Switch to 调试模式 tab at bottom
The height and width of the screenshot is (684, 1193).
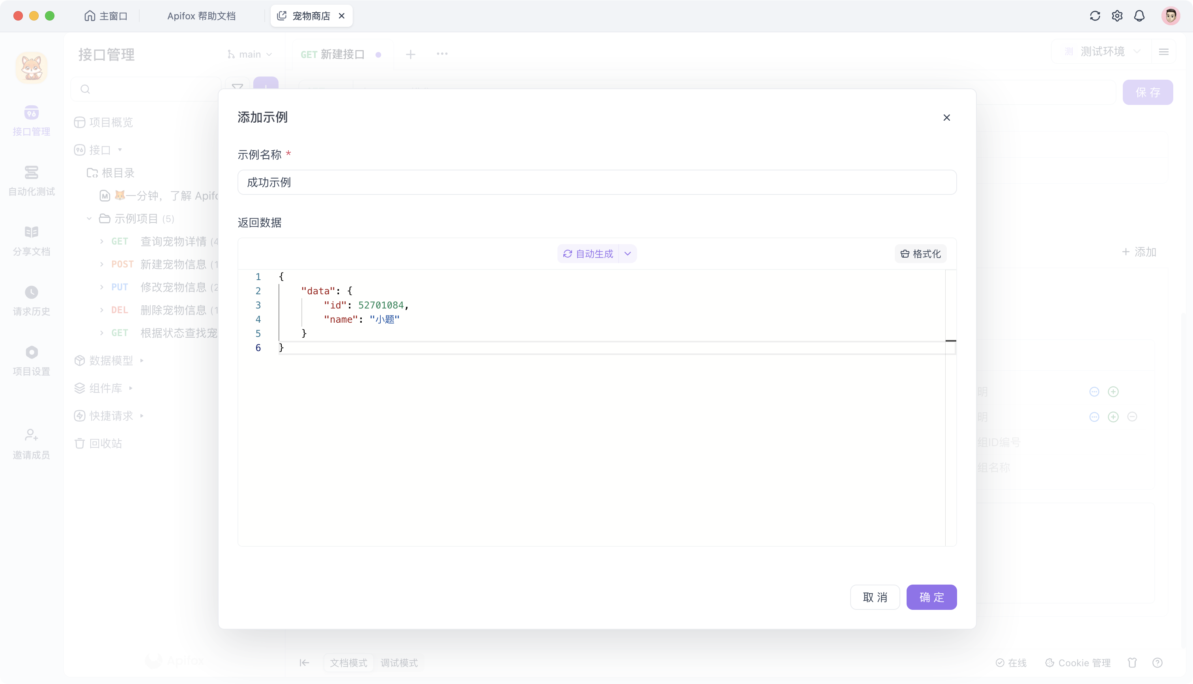[x=399, y=663]
